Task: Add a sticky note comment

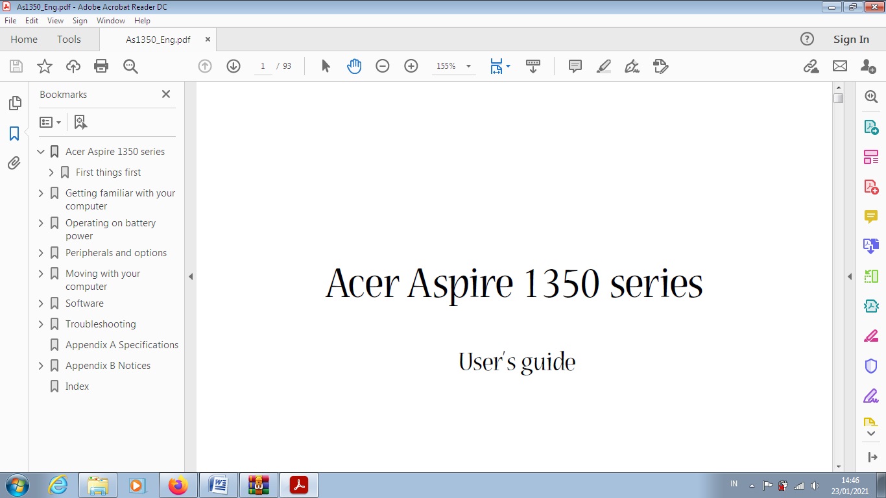Action: [x=575, y=66]
